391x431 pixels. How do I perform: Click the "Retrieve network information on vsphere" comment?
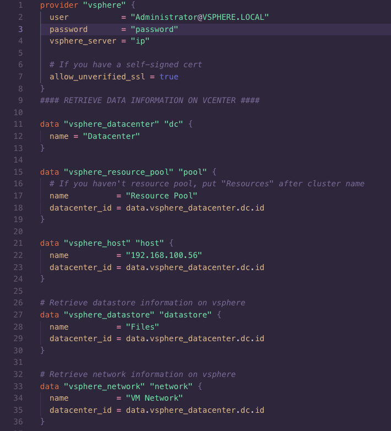[x=138, y=374]
